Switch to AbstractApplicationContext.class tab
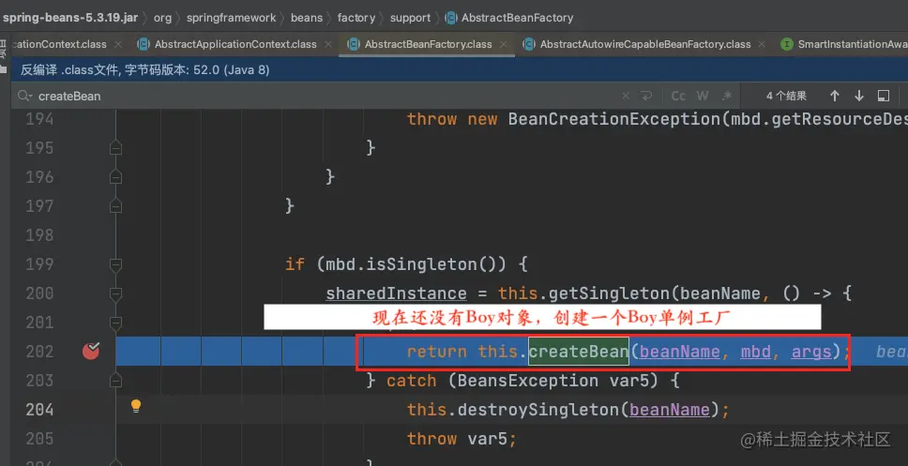The width and height of the screenshot is (908, 466). tap(235, 44)
